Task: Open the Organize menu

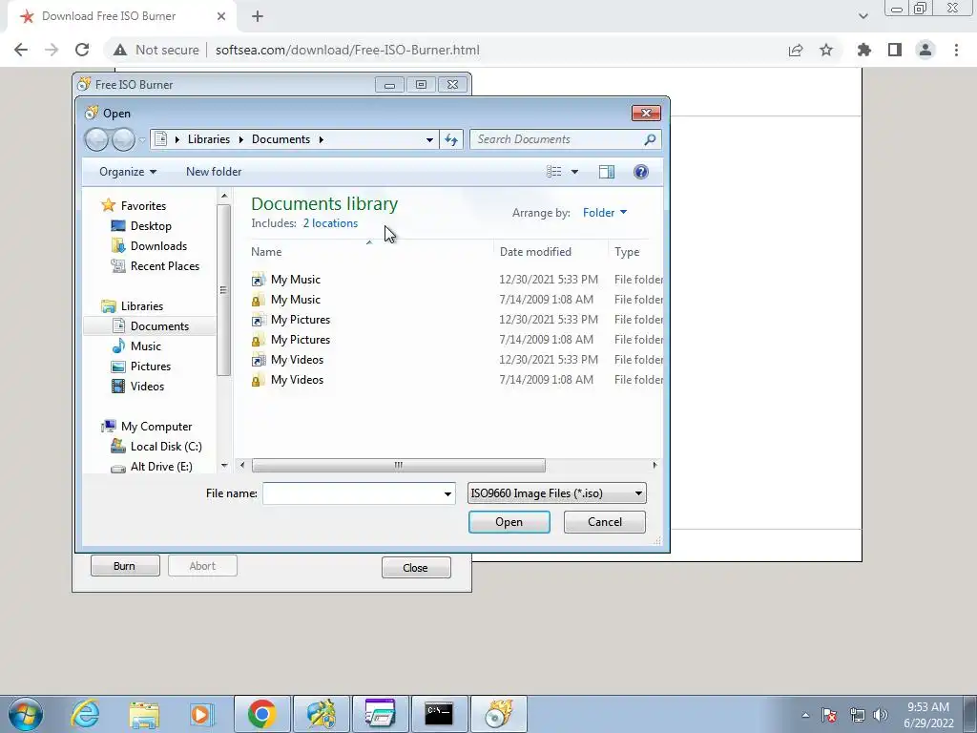Action: [x=128, y=172]
